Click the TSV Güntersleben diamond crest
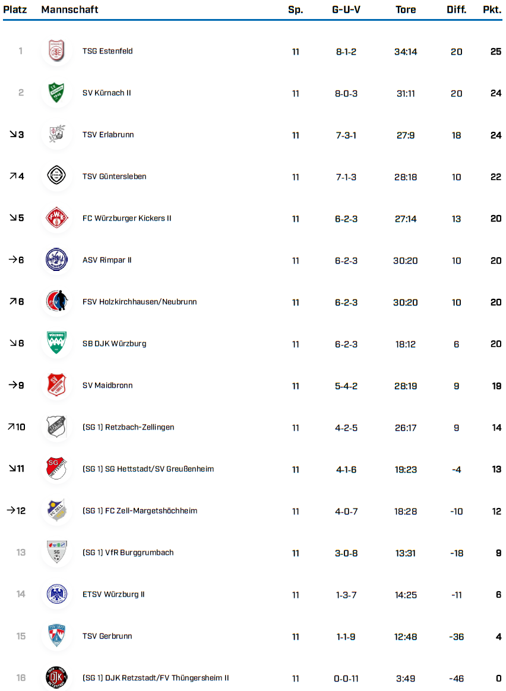 click(x=57, y=176)
